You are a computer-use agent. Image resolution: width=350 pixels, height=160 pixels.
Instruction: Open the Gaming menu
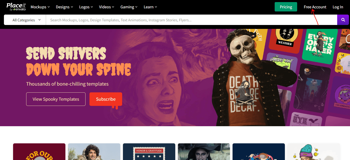click(x=129, y=7)
